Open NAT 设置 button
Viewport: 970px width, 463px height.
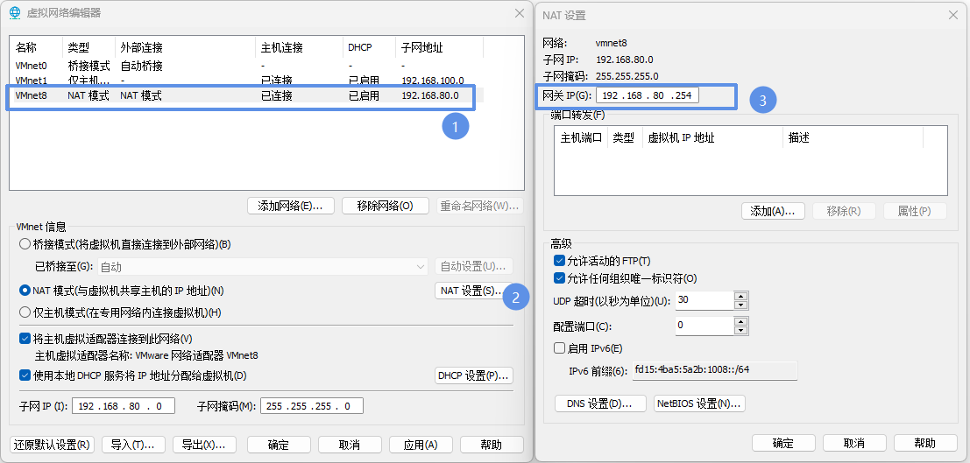coord(470,291)
